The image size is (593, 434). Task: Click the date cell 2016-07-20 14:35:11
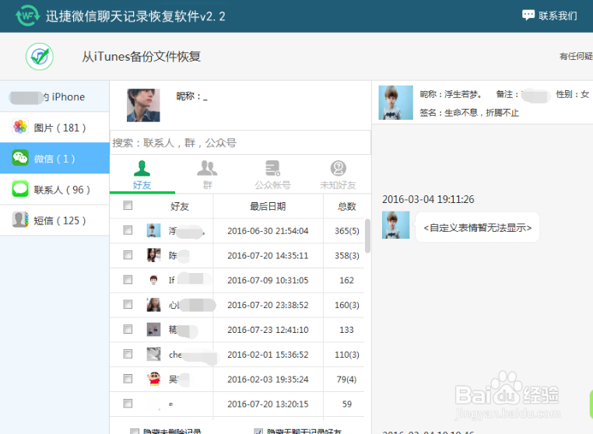click(x=268, y=256)
